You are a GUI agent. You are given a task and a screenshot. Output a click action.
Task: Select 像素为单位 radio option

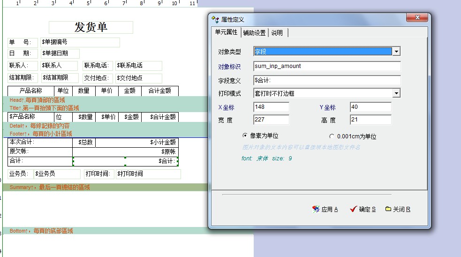tap(245, 136)
